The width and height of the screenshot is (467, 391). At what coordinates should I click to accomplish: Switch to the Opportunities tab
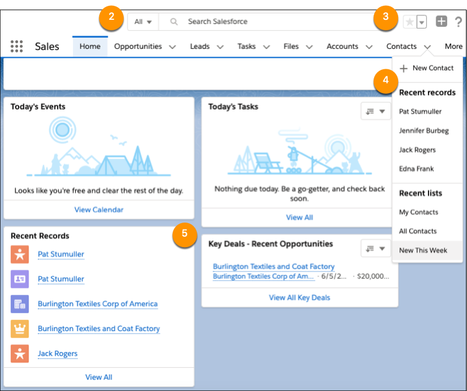(138, 46)
